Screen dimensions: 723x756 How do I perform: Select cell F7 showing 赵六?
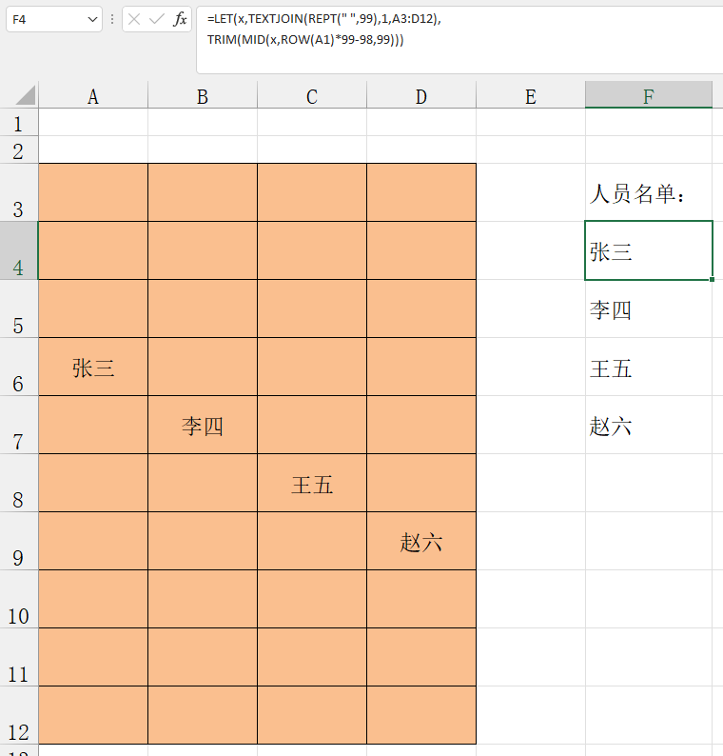(649, 425)
